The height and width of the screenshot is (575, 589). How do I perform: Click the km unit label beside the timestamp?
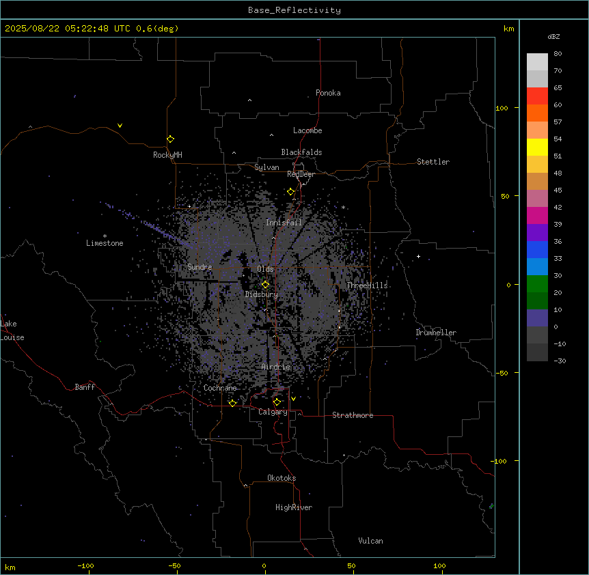coord(508,29)
